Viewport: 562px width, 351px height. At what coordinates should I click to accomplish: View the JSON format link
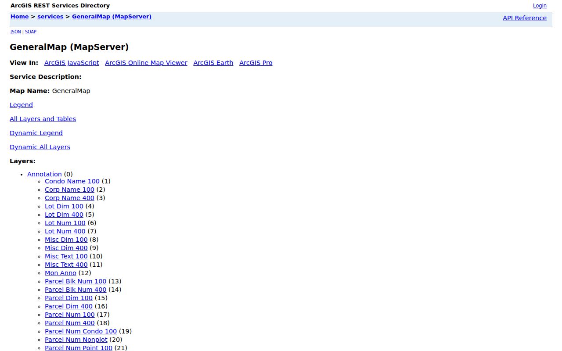coord(16,32)
